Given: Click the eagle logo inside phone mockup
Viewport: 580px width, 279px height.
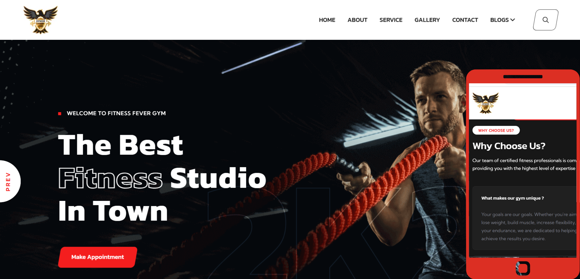Looking at the screenshot, I should 485,103.
